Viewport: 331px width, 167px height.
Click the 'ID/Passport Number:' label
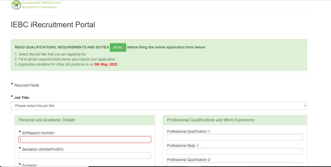click(x=39, y=133)
